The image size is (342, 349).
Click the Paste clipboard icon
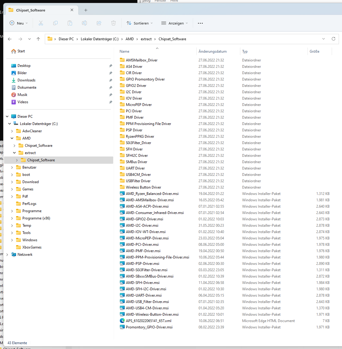[70, 23]
